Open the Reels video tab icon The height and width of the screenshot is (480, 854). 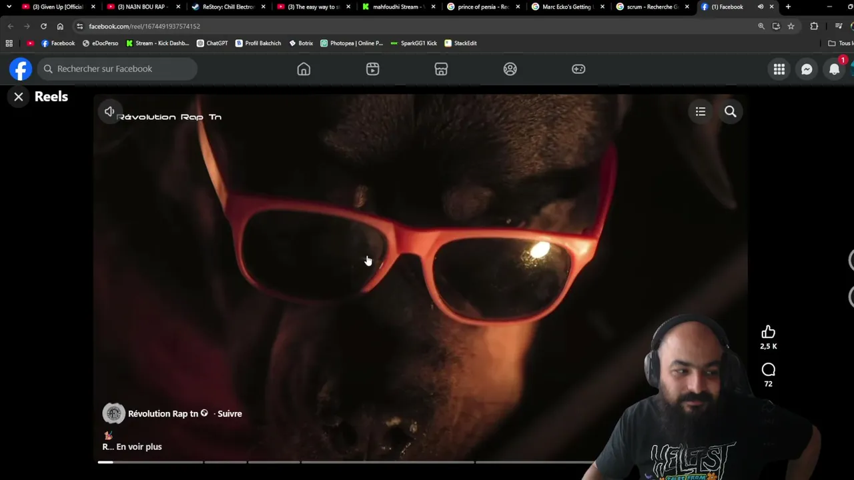tap(372, 69)
